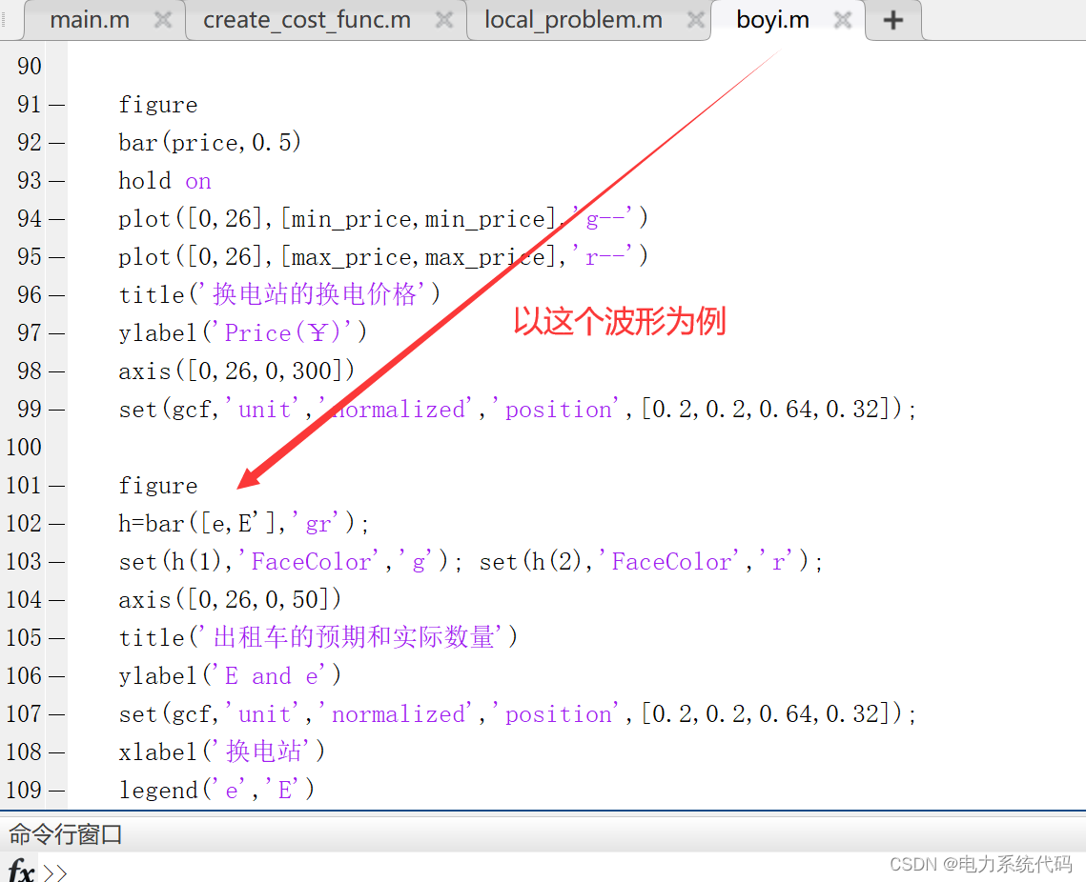This screenshot has height=882, width=1086.
Task: Open a new file with the + button
Action: 892,18
